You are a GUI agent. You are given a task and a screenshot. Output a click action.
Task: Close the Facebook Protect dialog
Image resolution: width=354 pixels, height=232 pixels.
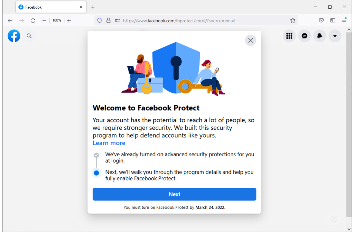pyautogui.click(x=250, y=40)
